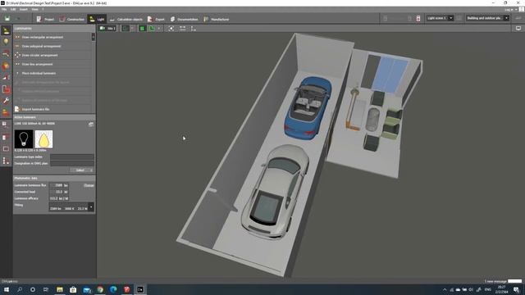
Task: Click the red calculator icon in top toolbar
Action: coord(418,18)
